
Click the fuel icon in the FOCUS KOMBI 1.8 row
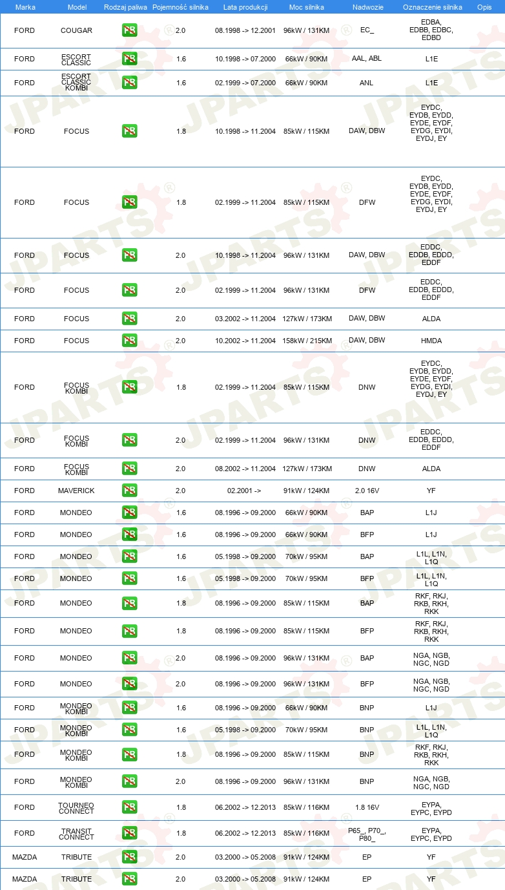[x=130, y=387]
